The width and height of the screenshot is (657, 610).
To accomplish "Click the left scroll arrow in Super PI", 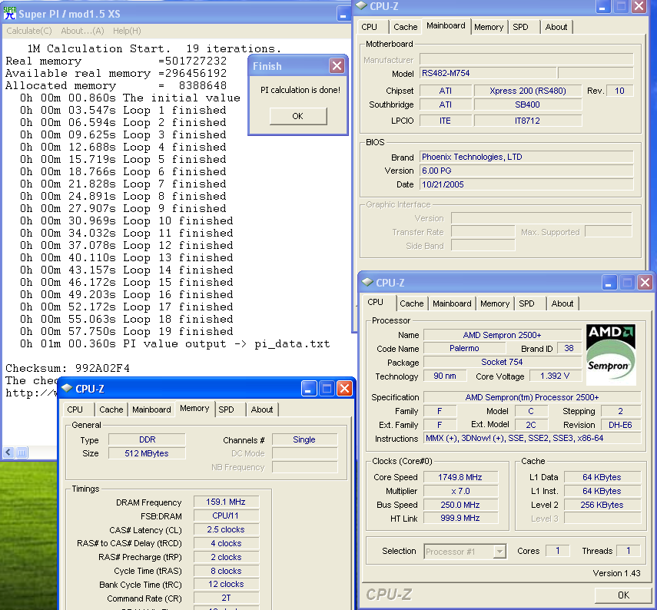I will pyautogui.click(x=8, y=453).
